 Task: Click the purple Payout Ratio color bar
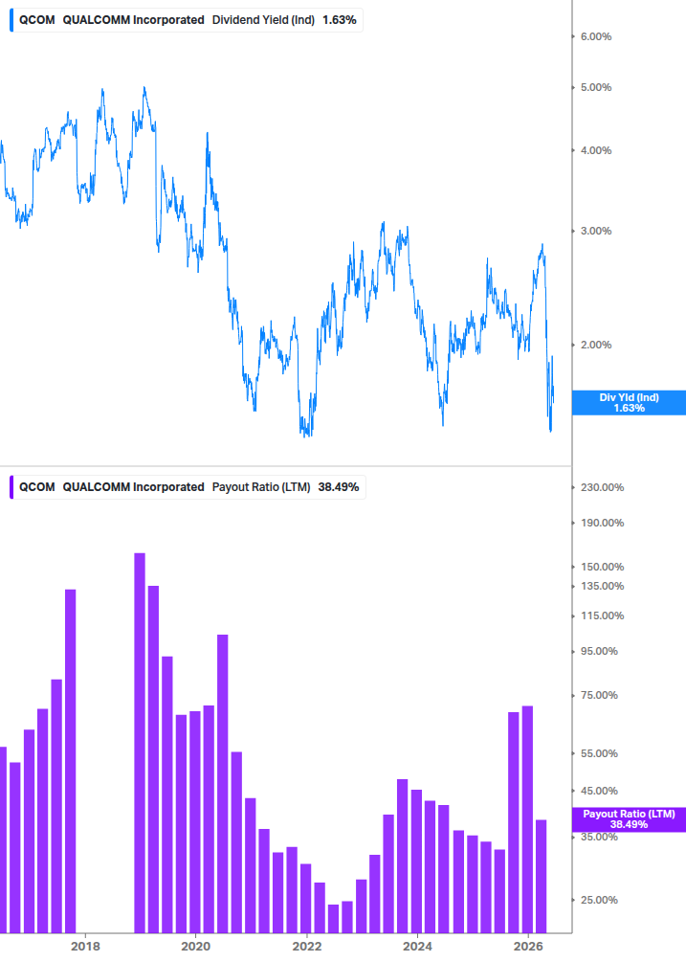[x=11, y=487]
